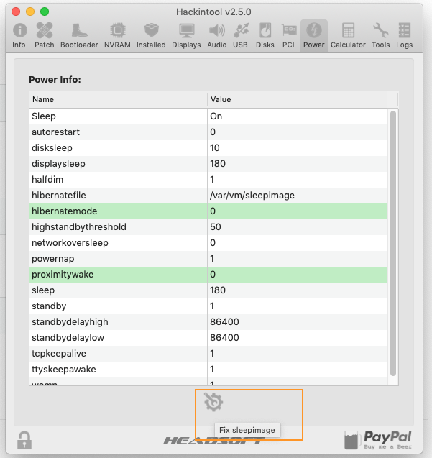
Task: Click the /var/vm/sleepimage value cell
Action: click(x=298, y=196)
